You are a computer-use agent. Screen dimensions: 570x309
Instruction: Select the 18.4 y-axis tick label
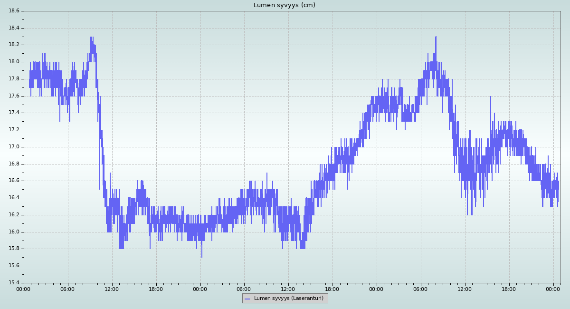click(x=14, y=28)
